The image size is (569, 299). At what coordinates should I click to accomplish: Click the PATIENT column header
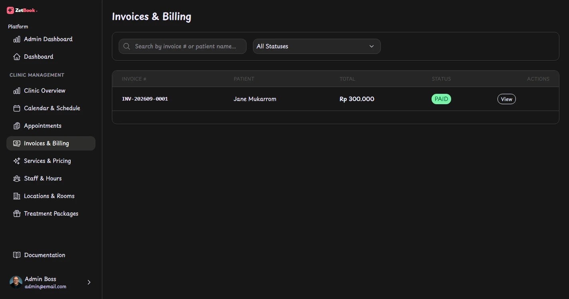click(x=244, y=79)
